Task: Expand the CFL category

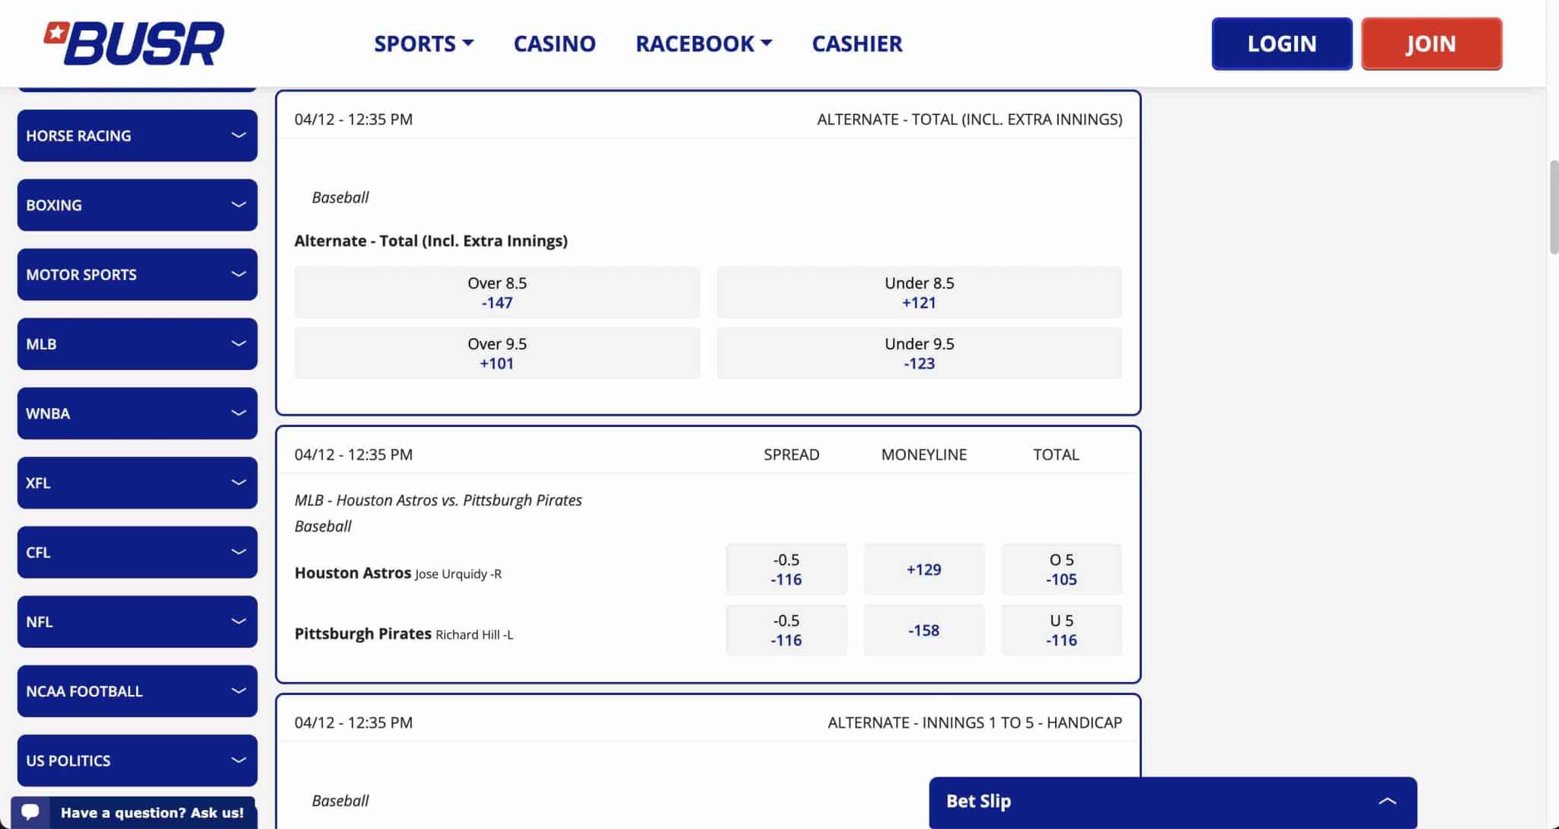Action: (x=137, y=552)
